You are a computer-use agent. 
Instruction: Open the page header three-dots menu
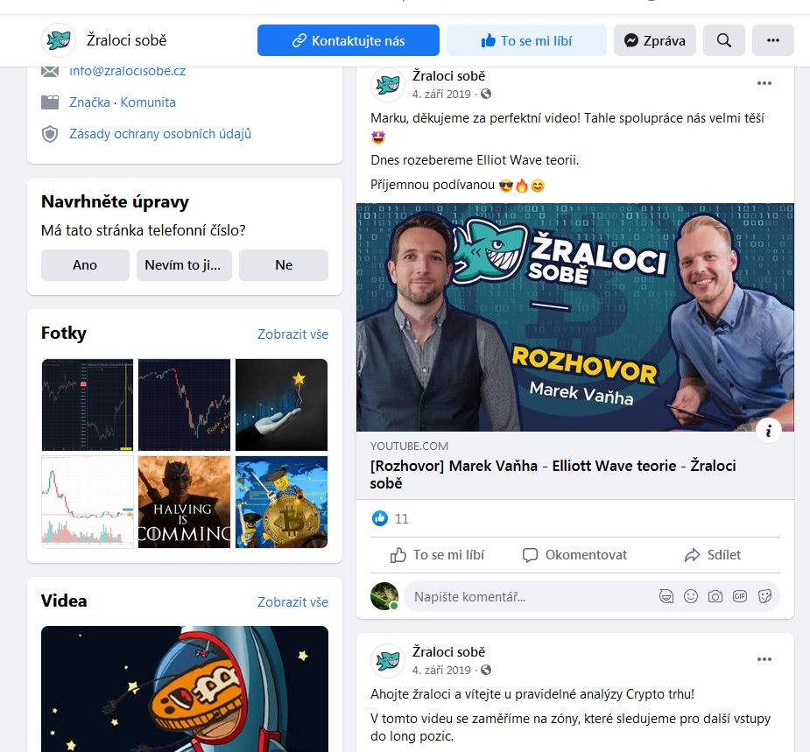pos(773,40)
